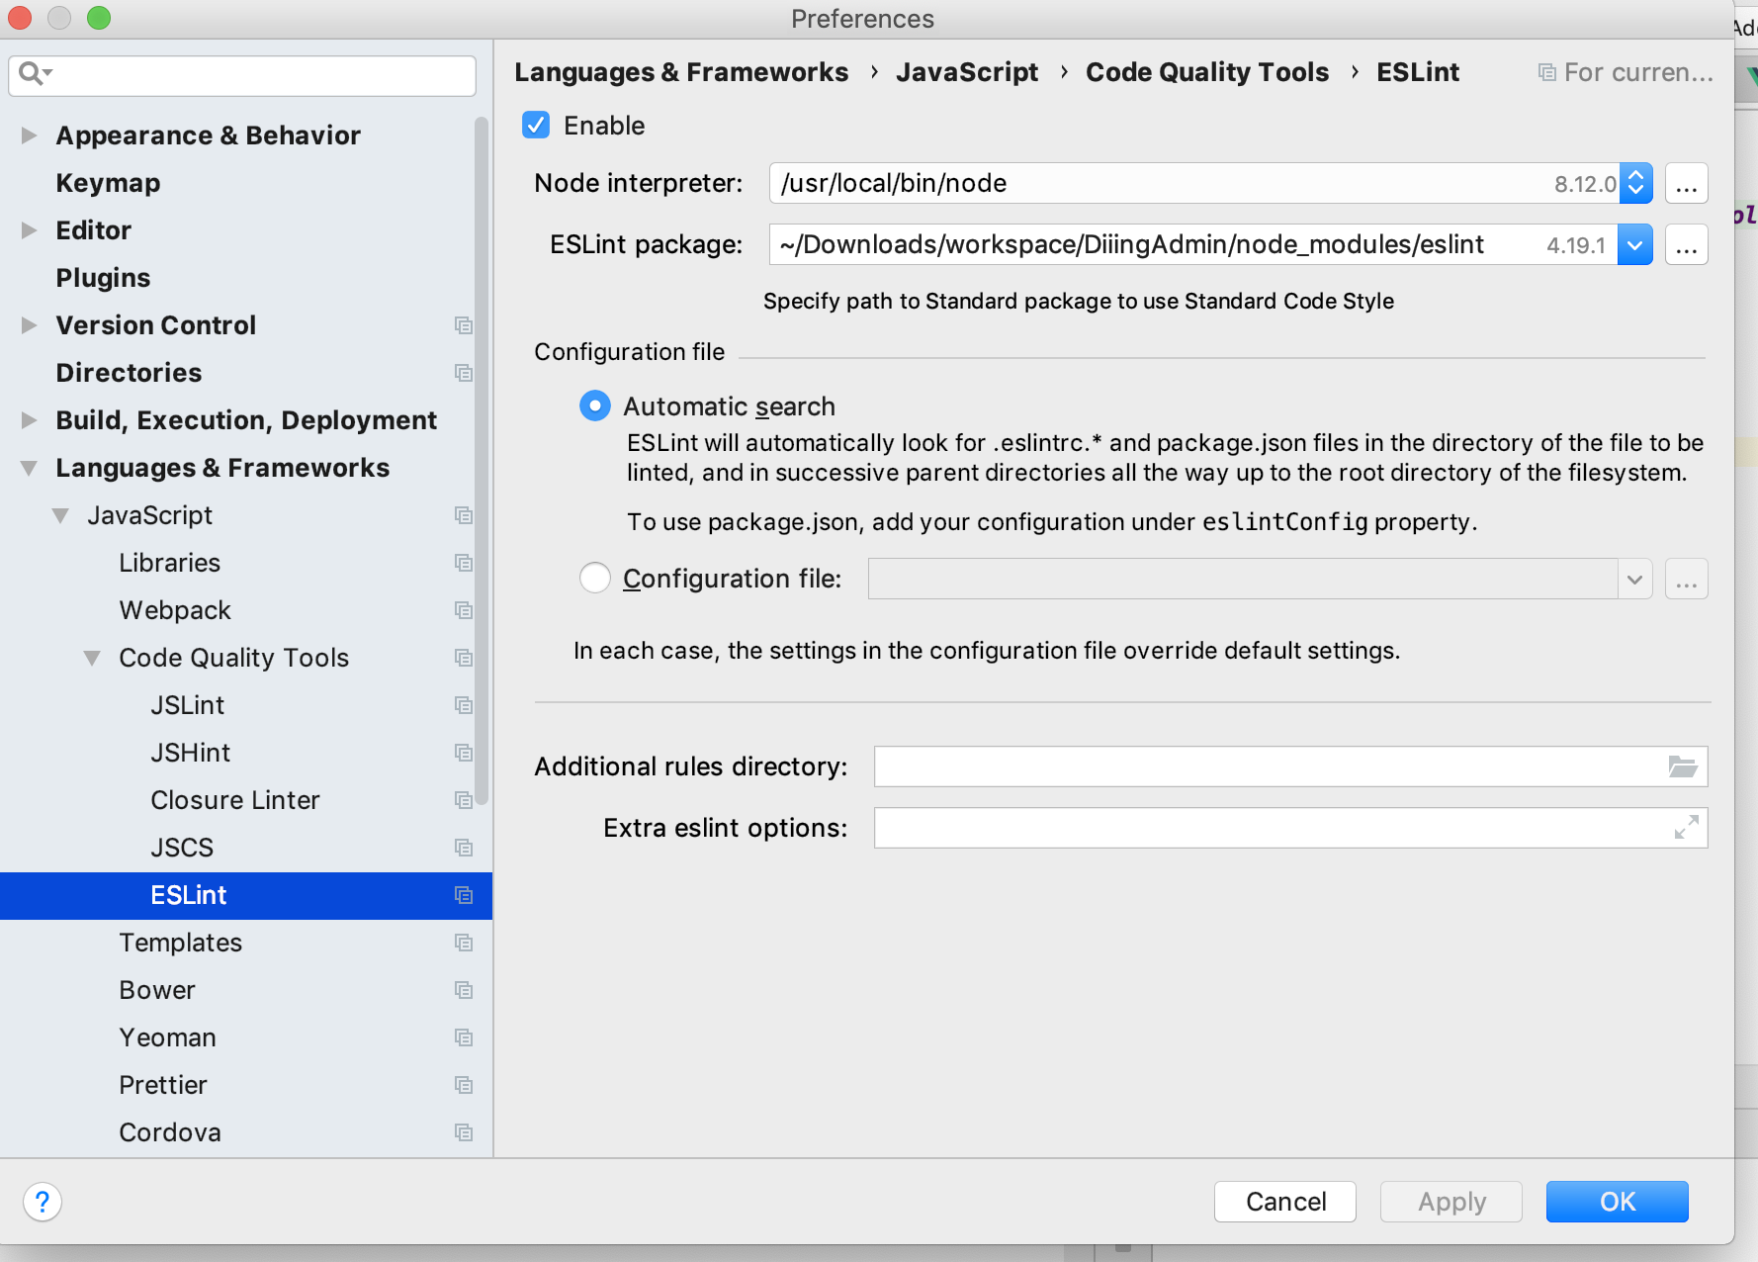Expand the Appearance & Behavior section
The height and width of the screenshot is (1262, 1758).
tap(30, 135)
